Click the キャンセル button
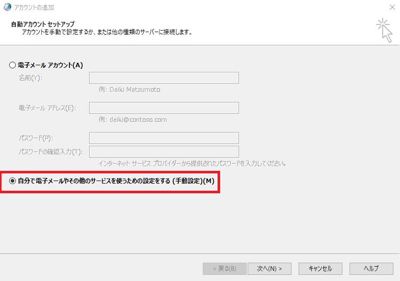This screenshot has height=281, width=400. 321,269
